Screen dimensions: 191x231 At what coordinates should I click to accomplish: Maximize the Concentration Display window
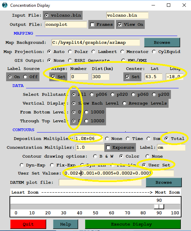(x=169, y=5)
